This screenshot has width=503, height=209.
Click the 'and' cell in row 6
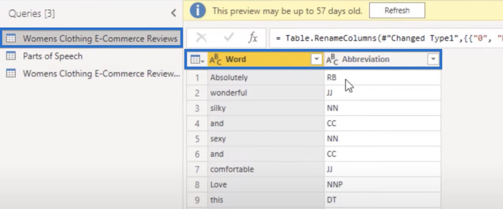coord(266,154)
